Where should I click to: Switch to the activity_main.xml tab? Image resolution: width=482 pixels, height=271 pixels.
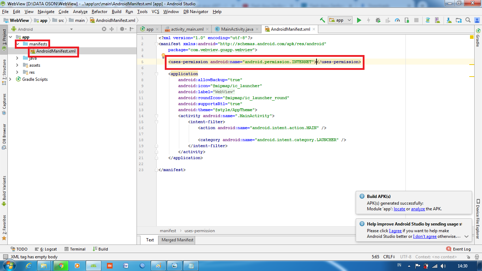tap(187, 29)
